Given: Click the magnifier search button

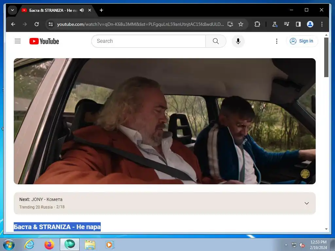Looking at the screenshot, I should (216, 41).
